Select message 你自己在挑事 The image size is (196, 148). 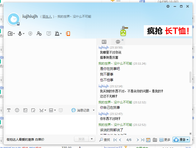[x=110, y=107]
